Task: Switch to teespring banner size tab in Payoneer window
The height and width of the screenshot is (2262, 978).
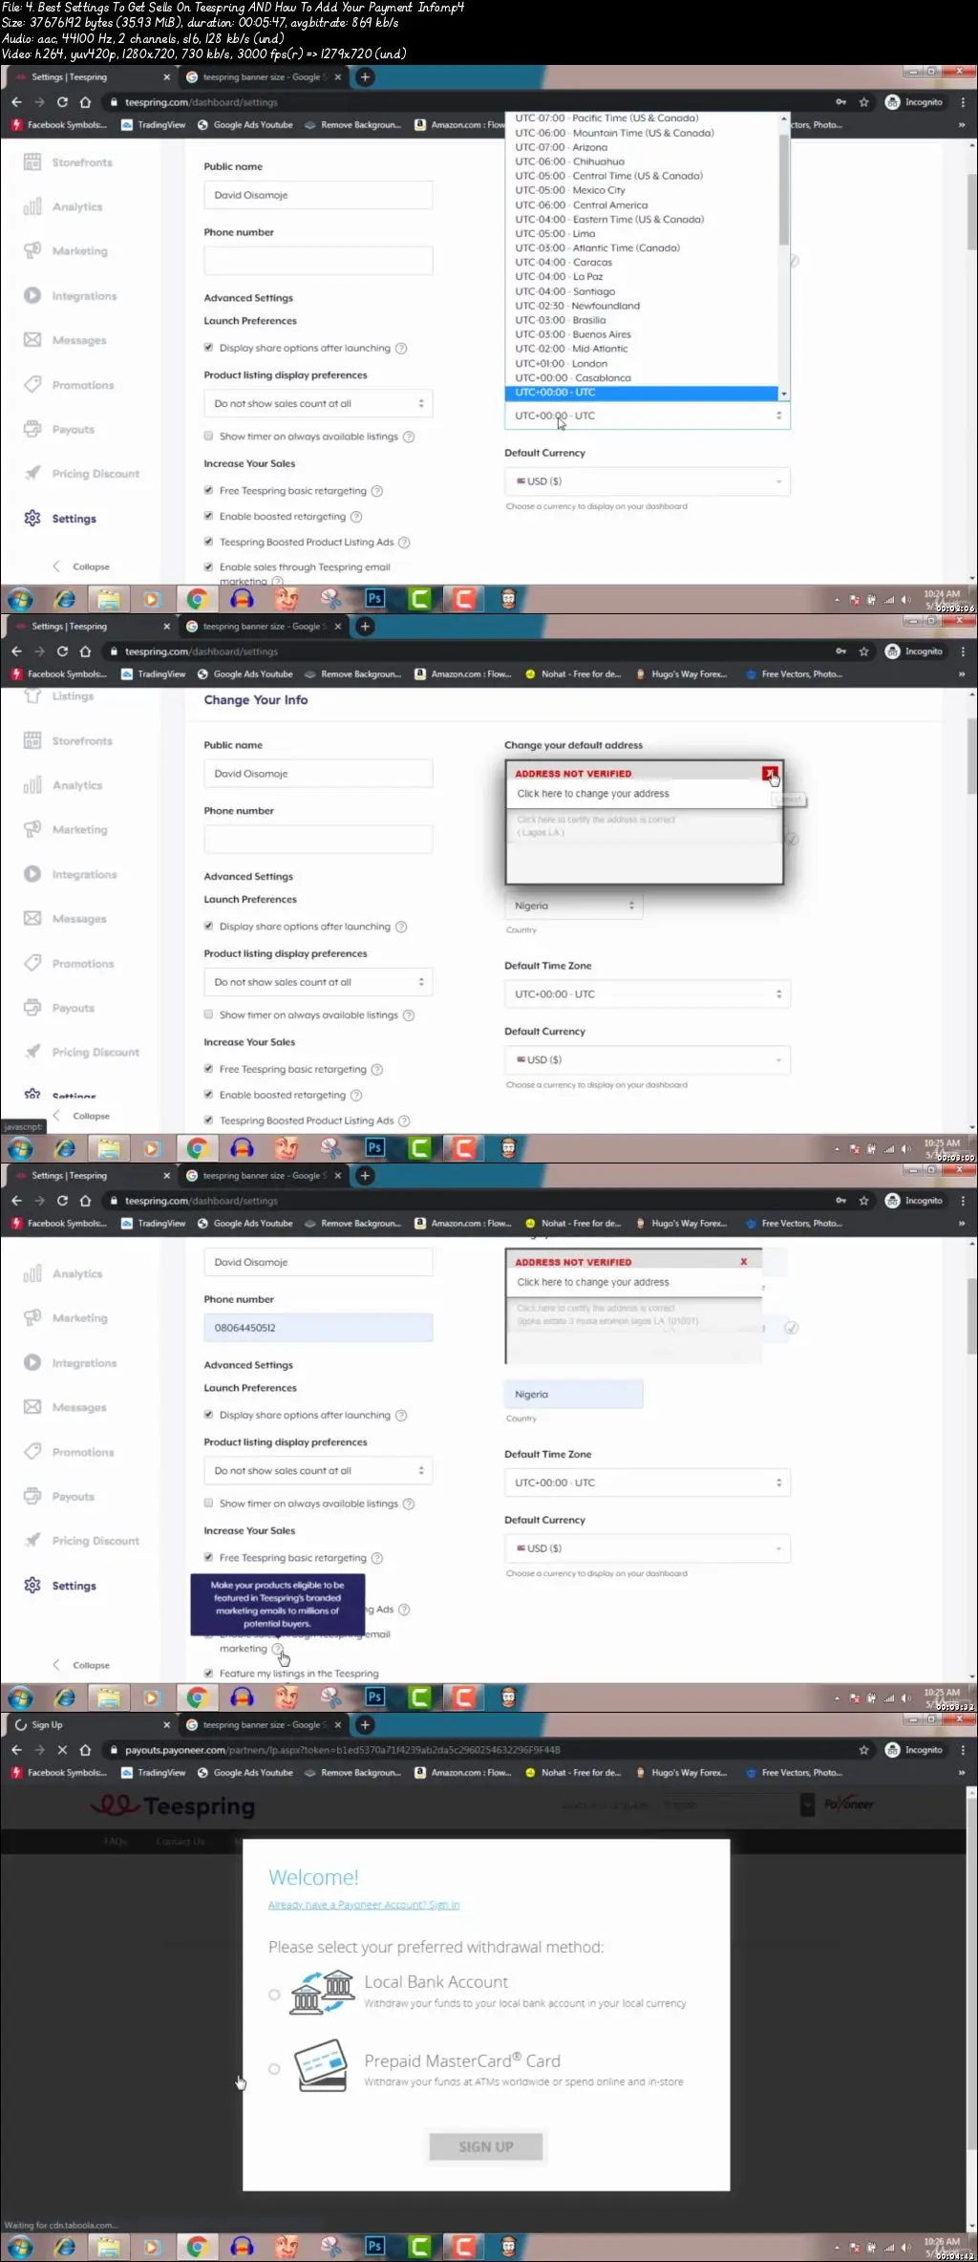Action: 265,1725
